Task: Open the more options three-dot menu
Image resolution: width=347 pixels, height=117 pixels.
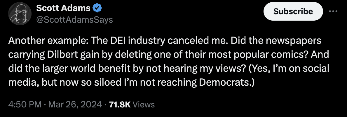Action: click(x=333, y=11)
